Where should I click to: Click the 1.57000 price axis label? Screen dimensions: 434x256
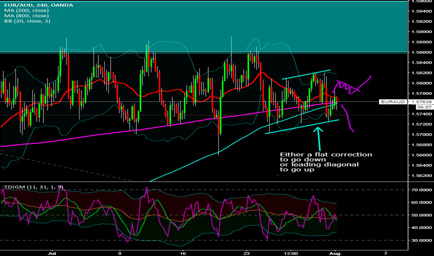pos(421,134)
